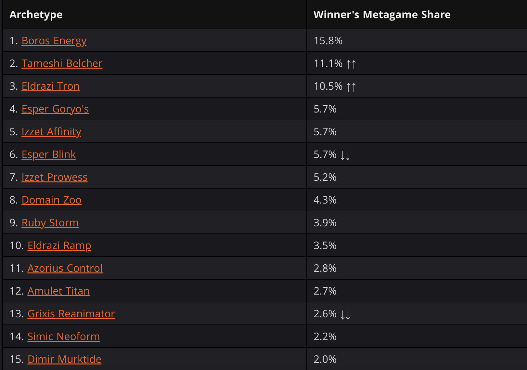
Task: Follow the Amulet Titan link
Action: (58, 291)
